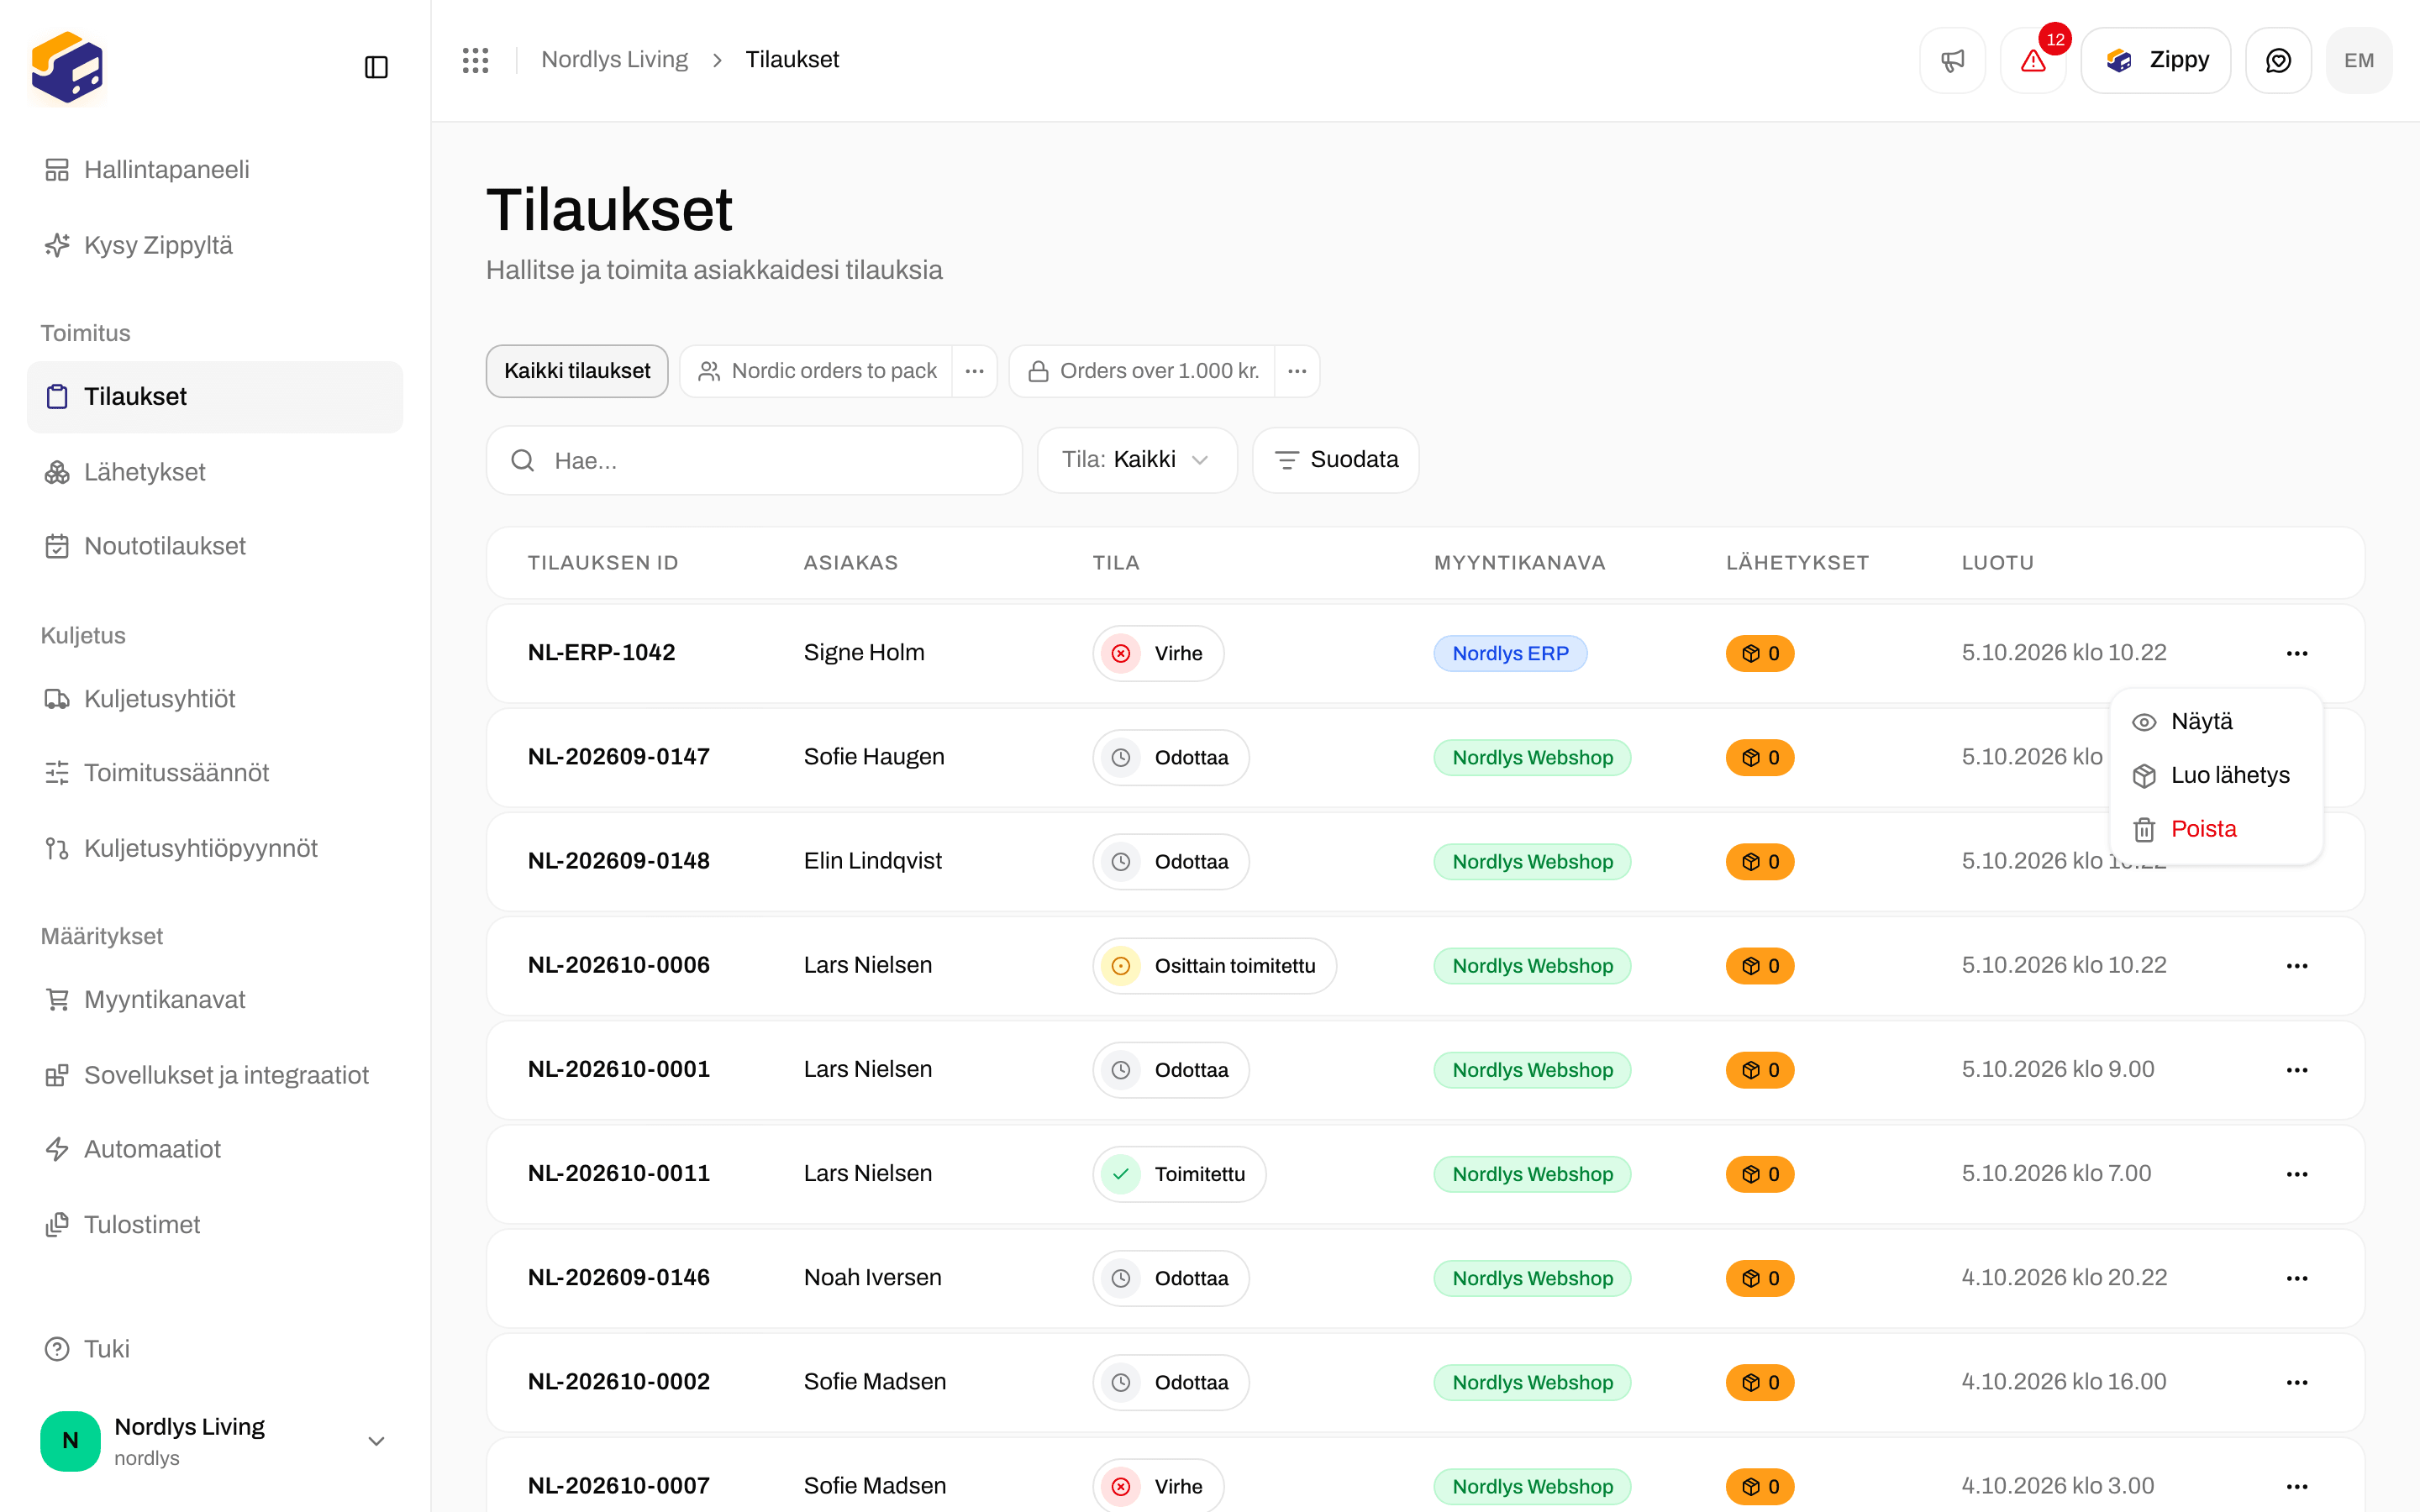
Task: Open order NL-ERP-1042
Action: tap(601, 653)
